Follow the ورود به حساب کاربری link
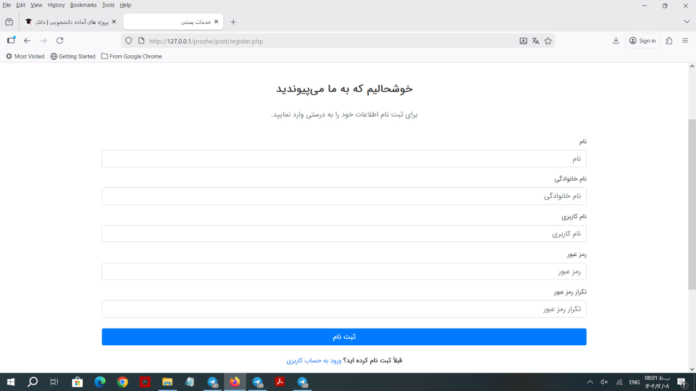 click(314, 360)
